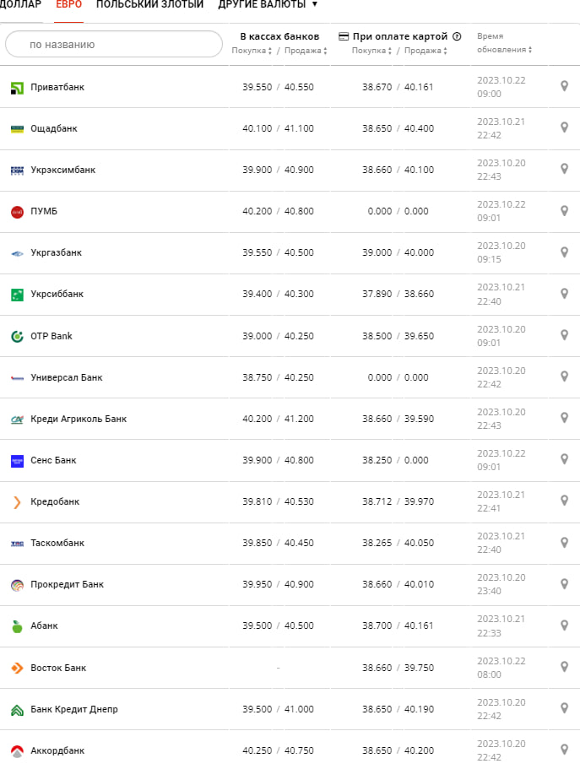
Task: Sort by cash Покупка rate
Action: coord(252,51)
